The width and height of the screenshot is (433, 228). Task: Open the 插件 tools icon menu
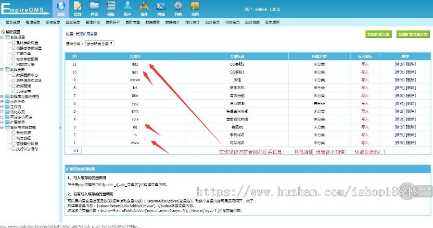144,9
